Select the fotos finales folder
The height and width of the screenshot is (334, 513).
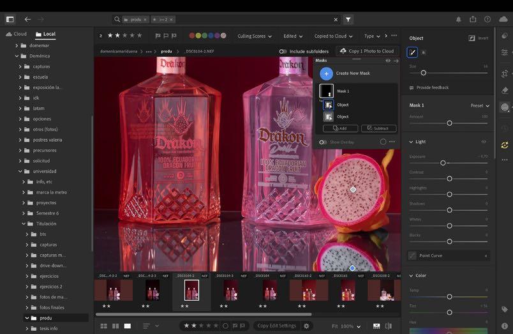point(52,307)
